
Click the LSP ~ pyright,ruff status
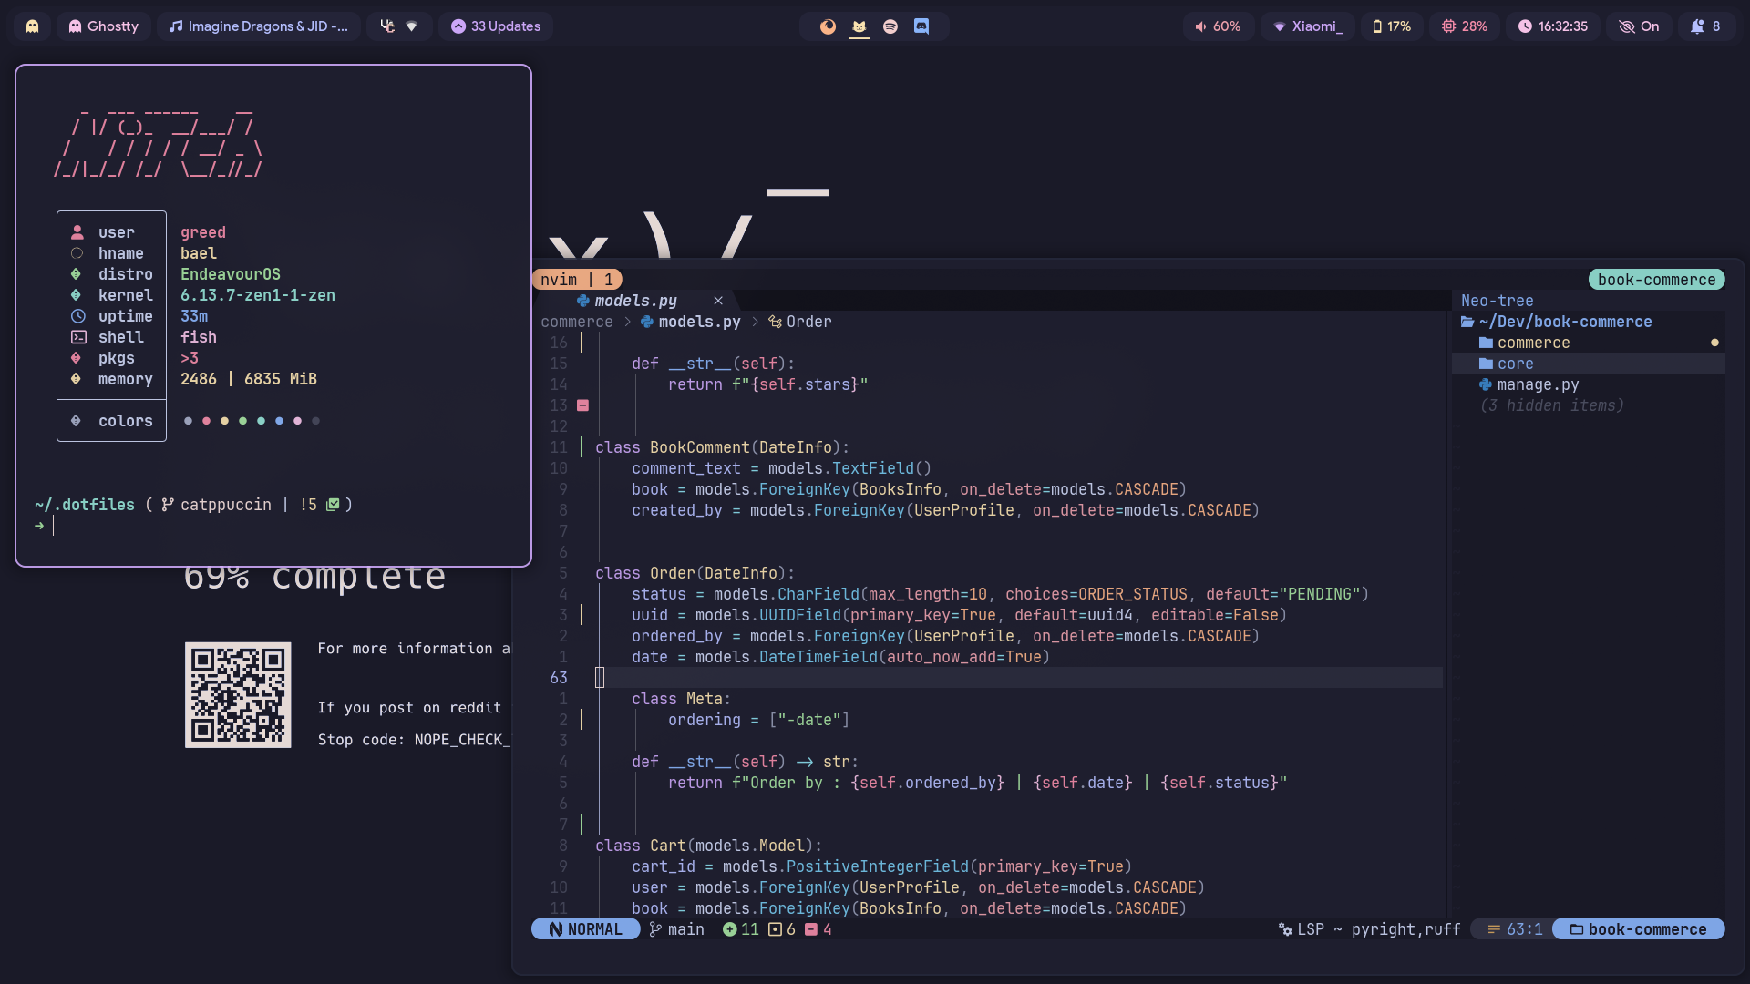[1369, 929]
